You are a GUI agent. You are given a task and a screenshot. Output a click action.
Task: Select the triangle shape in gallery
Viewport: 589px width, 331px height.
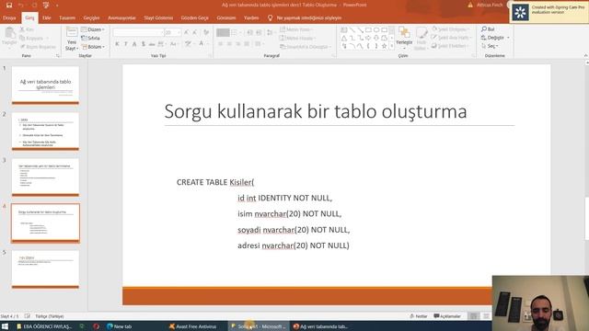(344, 38)
